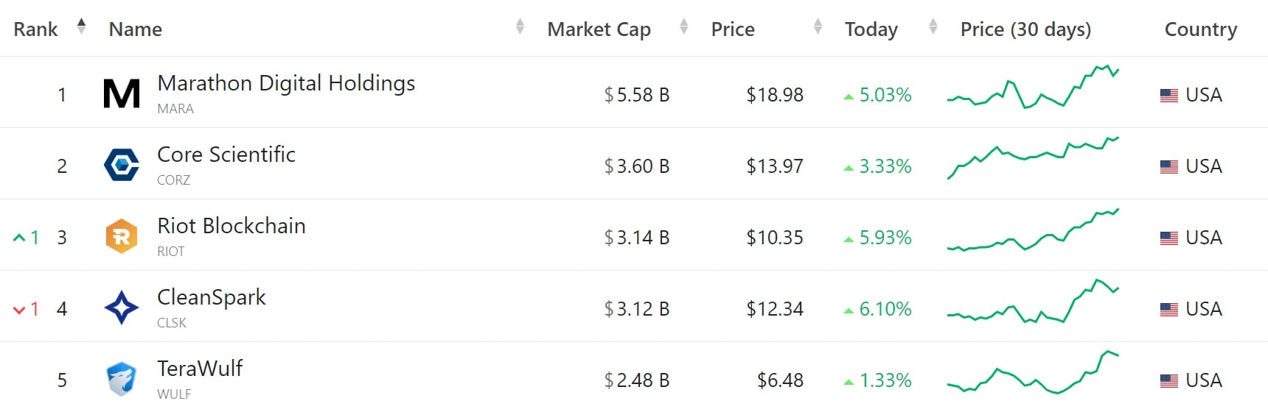
Task: Open the Marathon Digital Holdings company link
Action: coord(286,83)
